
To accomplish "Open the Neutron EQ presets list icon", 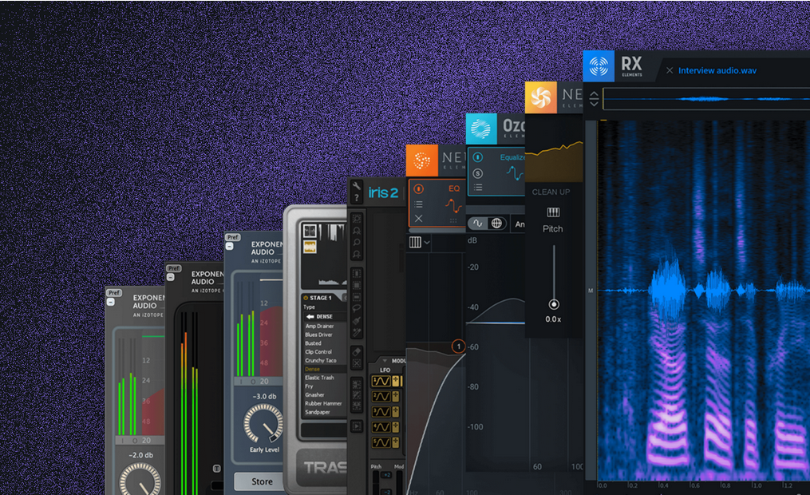I will (418, 204).
